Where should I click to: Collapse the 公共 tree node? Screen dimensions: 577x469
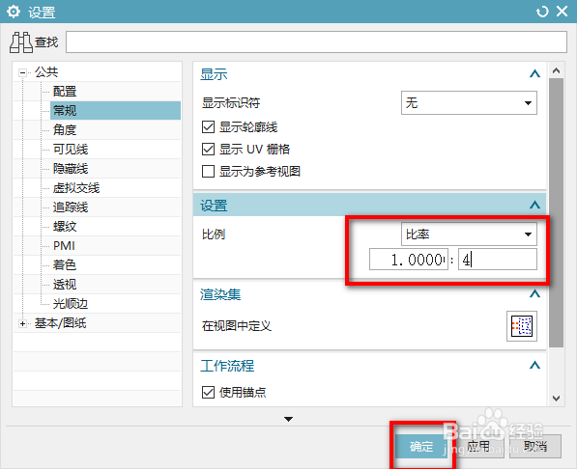click(x=23, y=72)
